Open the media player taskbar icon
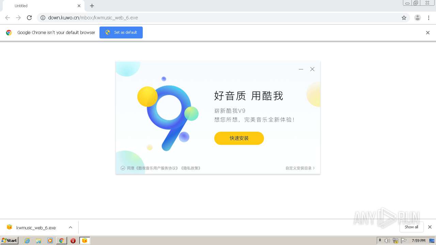The width and height of the screenshot is (436, 245). pyautogui.click(x=50, y=241)
